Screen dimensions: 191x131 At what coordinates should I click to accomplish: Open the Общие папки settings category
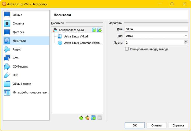pos(26,84)
